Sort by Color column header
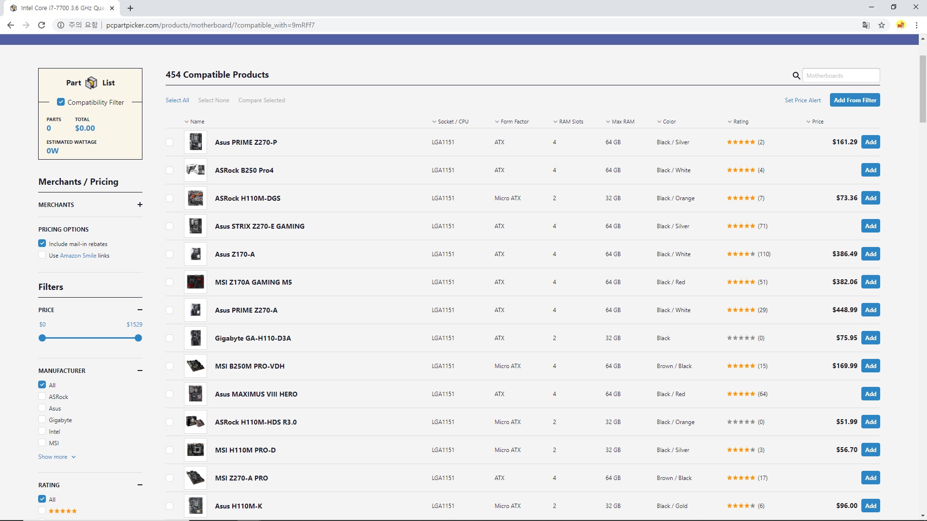The image size is (927, 521). pos(666,122)
